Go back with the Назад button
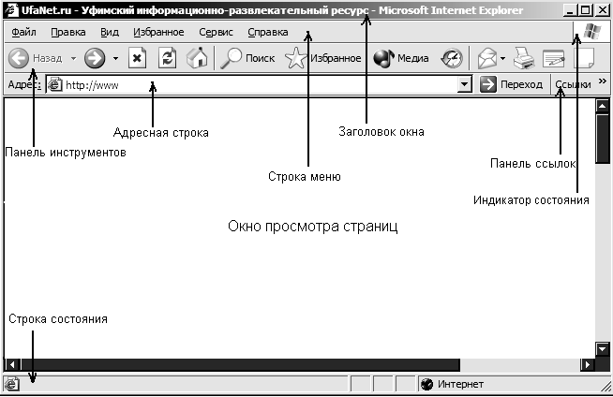 tap(36, 58)
